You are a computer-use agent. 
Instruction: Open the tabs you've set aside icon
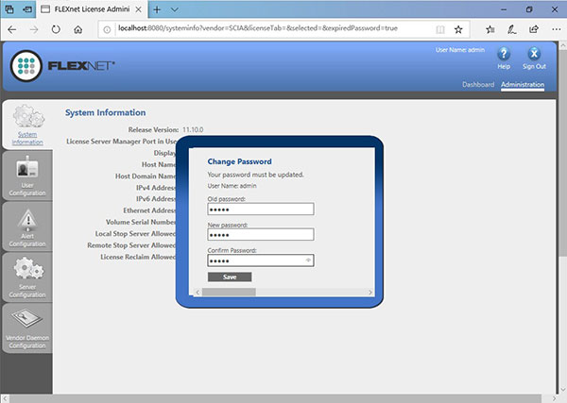[9, 9]
